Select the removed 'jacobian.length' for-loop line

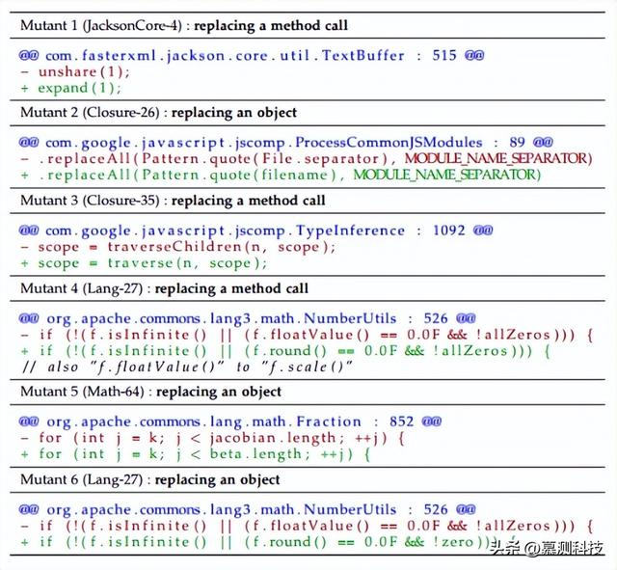tap(212, 438)
